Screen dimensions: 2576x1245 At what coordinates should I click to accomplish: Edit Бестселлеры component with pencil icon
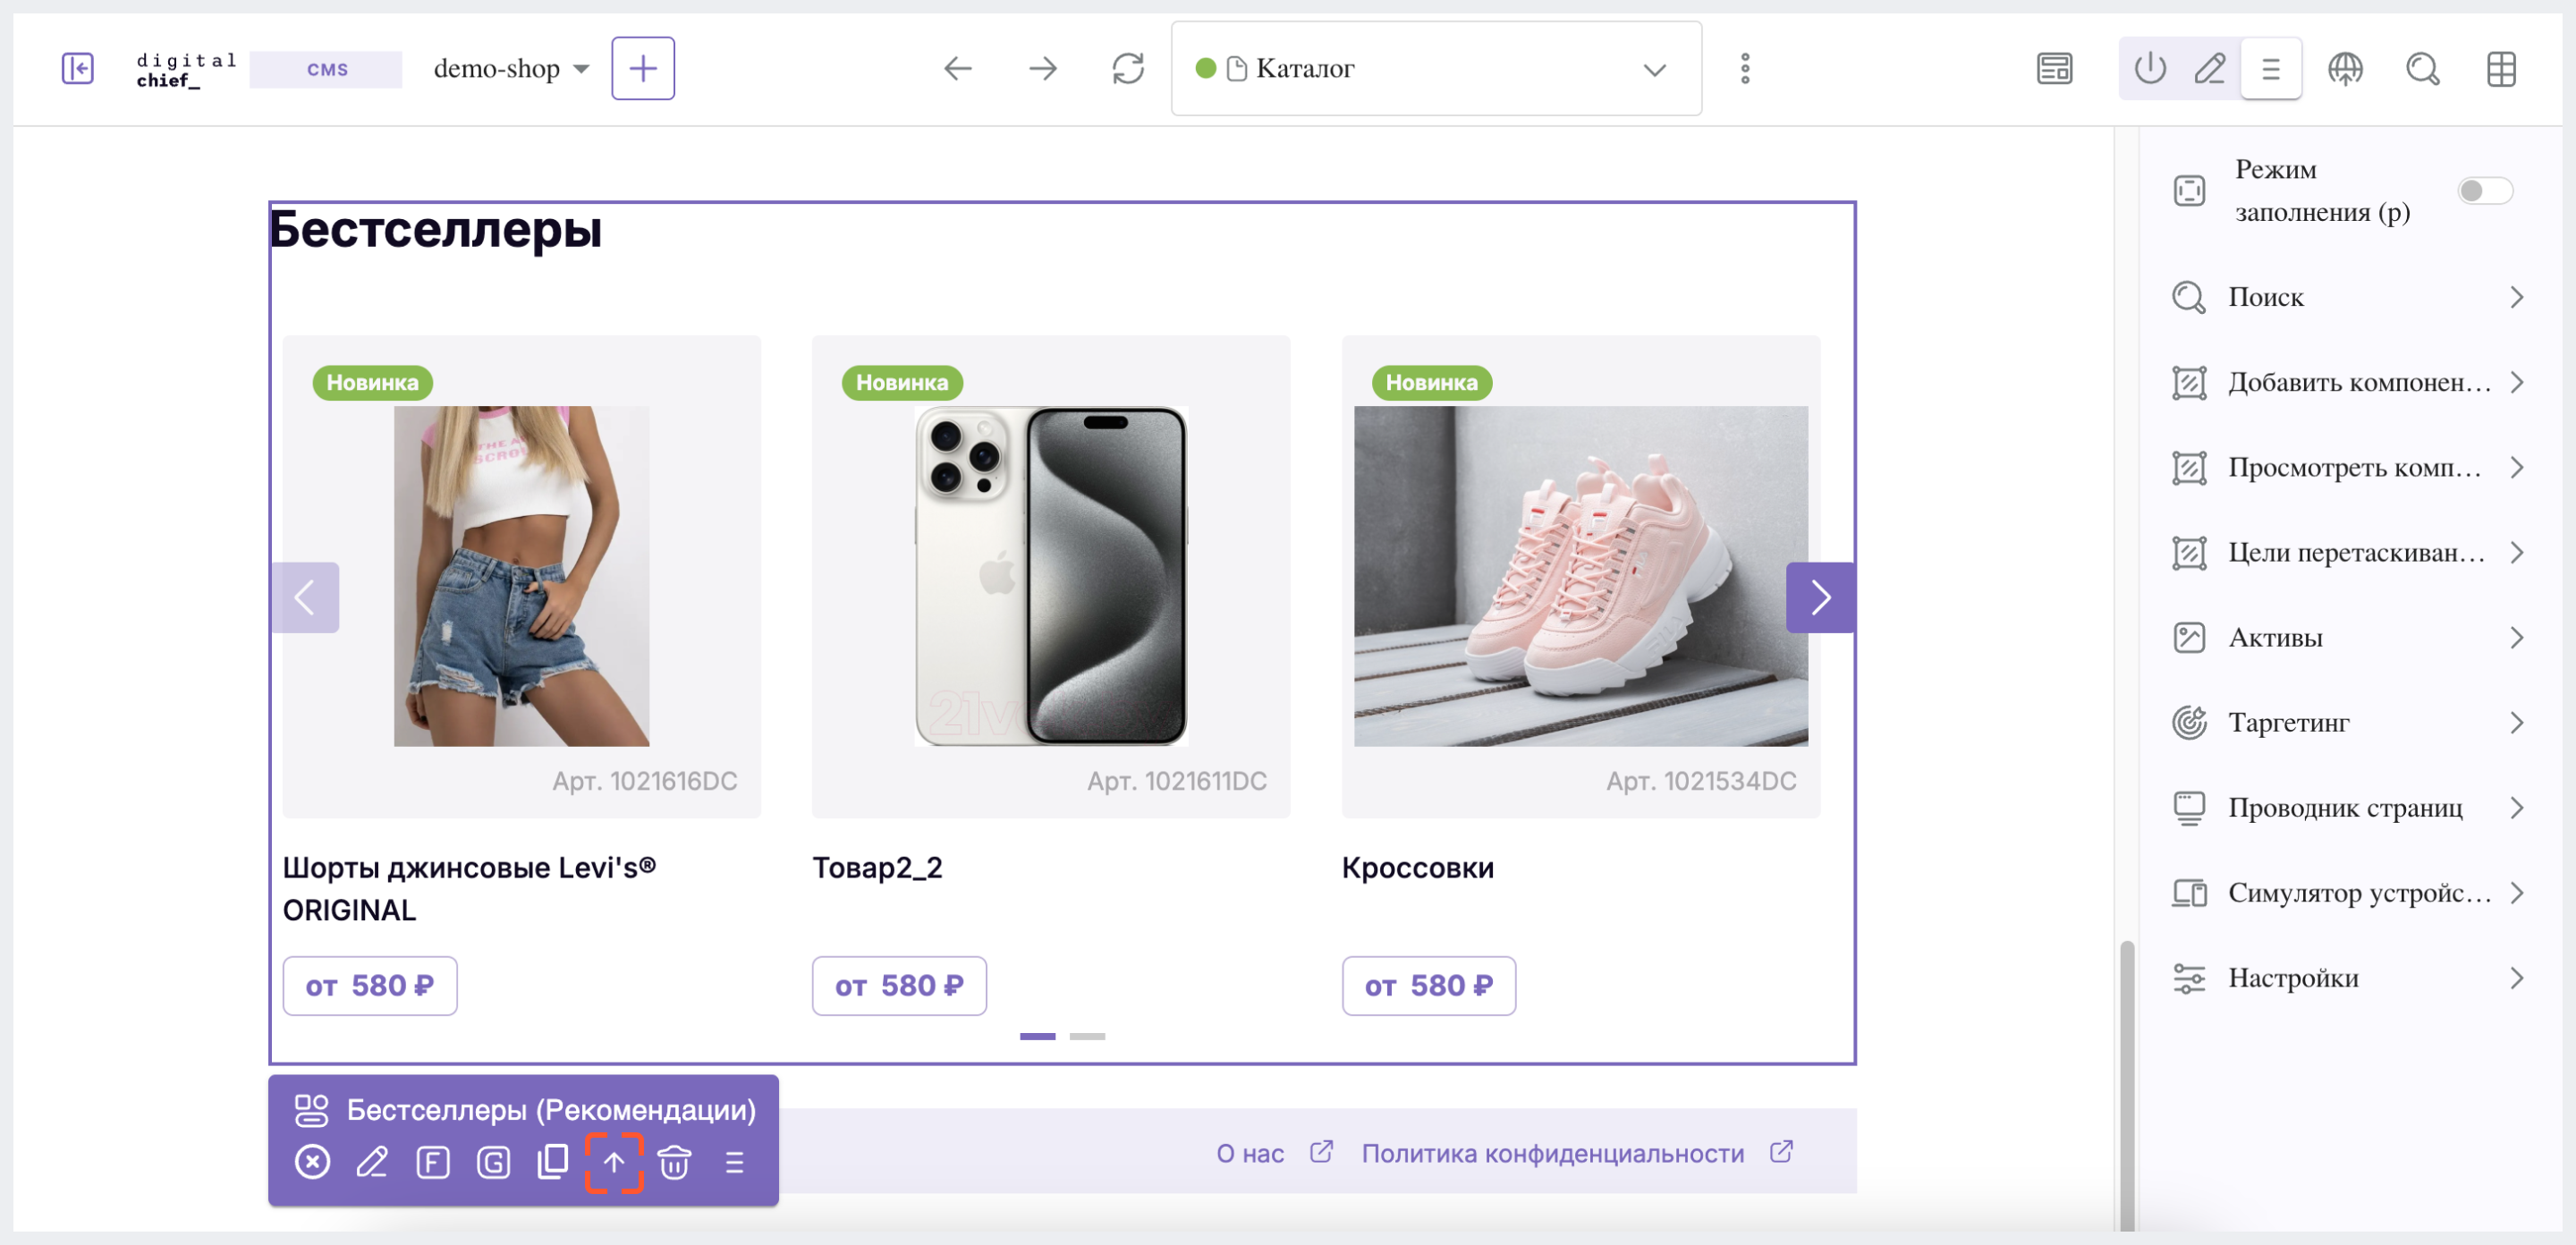(x=372, y=1162)
